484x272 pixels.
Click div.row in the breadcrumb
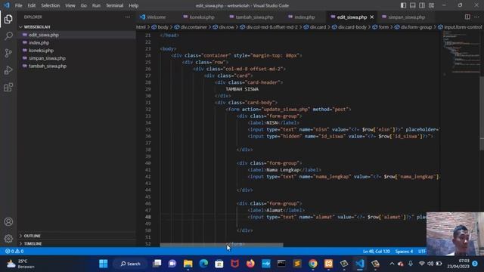pyautogui.click(x=224, y=27)
